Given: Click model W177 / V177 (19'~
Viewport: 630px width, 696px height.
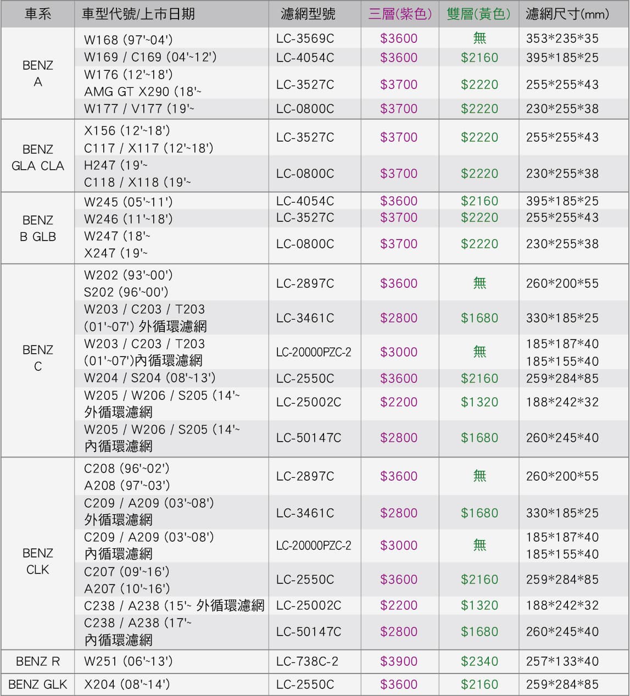Looking at the screenshot, I should [139, 109].
